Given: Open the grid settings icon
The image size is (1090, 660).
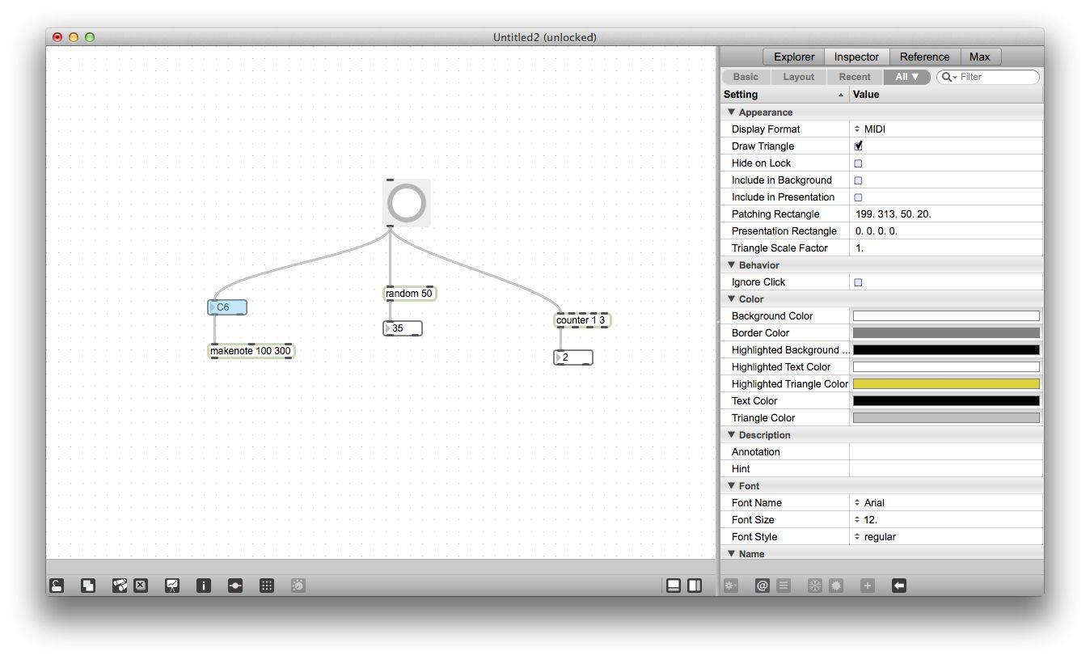Looking at the screenshot, I should (x=267, y=585).
